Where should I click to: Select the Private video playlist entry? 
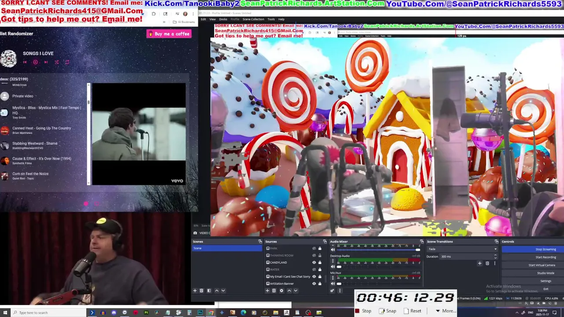[22, 96]
